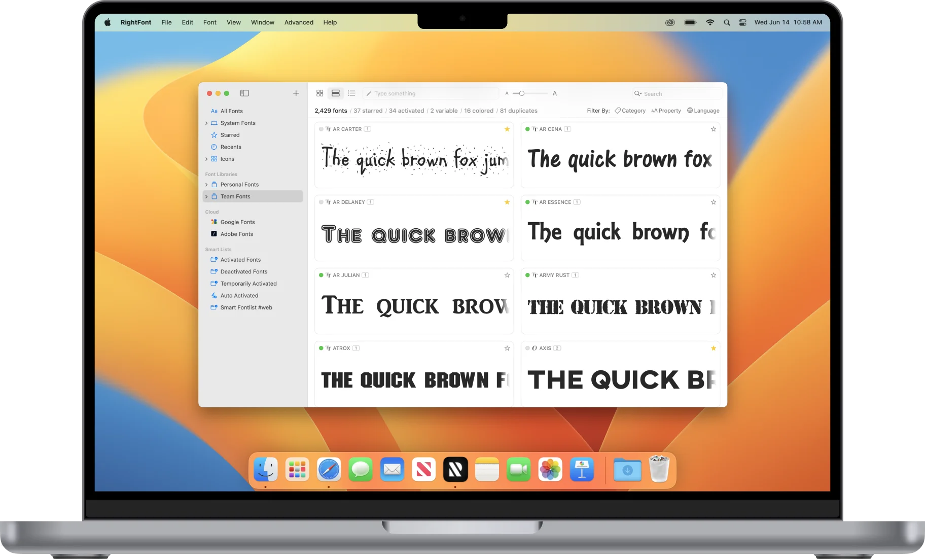Star the ATROX font
The height and width of the screenshot is (559, 925).
(x=507, y=348)
